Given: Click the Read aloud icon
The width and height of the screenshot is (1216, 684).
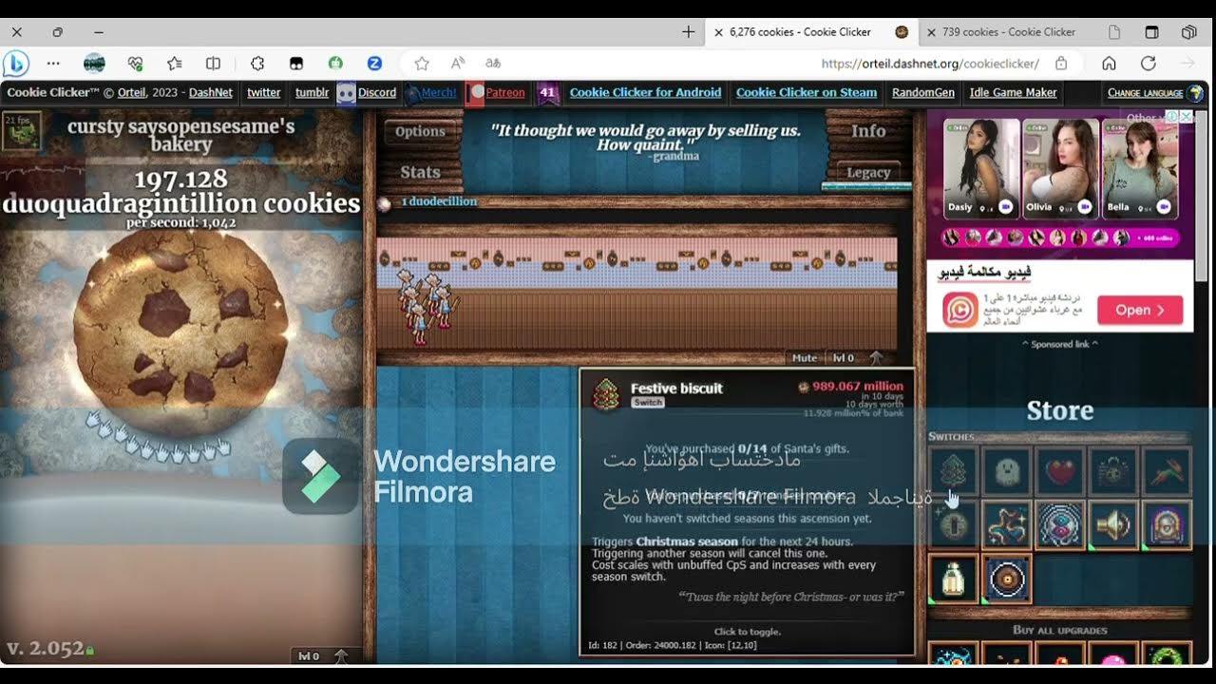Looking at the screenshot, I should click(458, 64).
